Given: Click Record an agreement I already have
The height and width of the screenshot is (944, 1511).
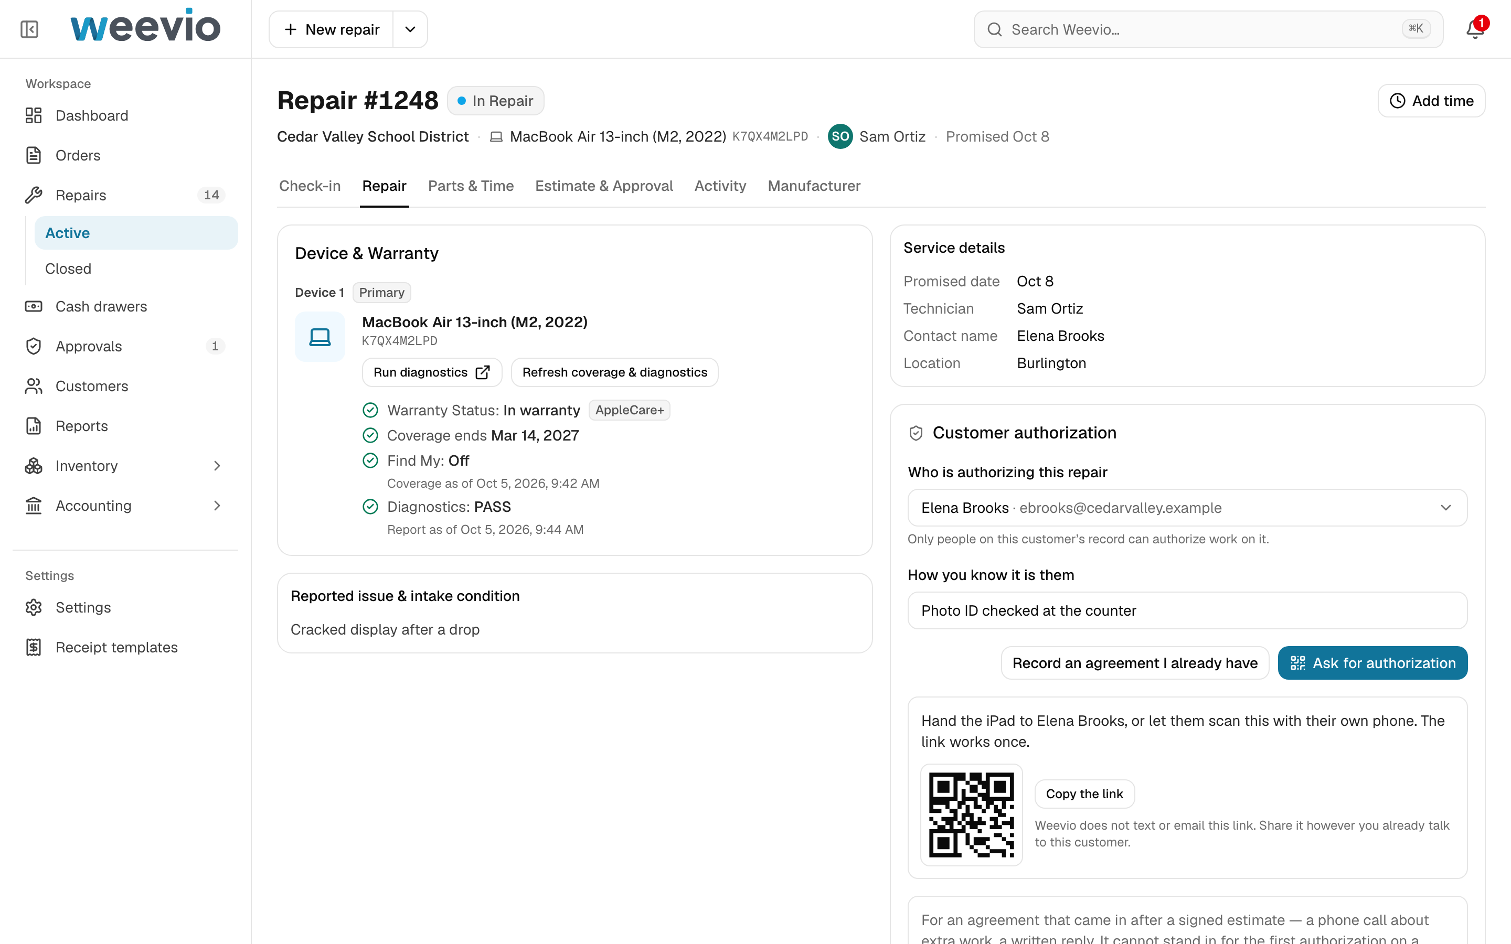Looking at the screenshot, I should point(1134,663).
